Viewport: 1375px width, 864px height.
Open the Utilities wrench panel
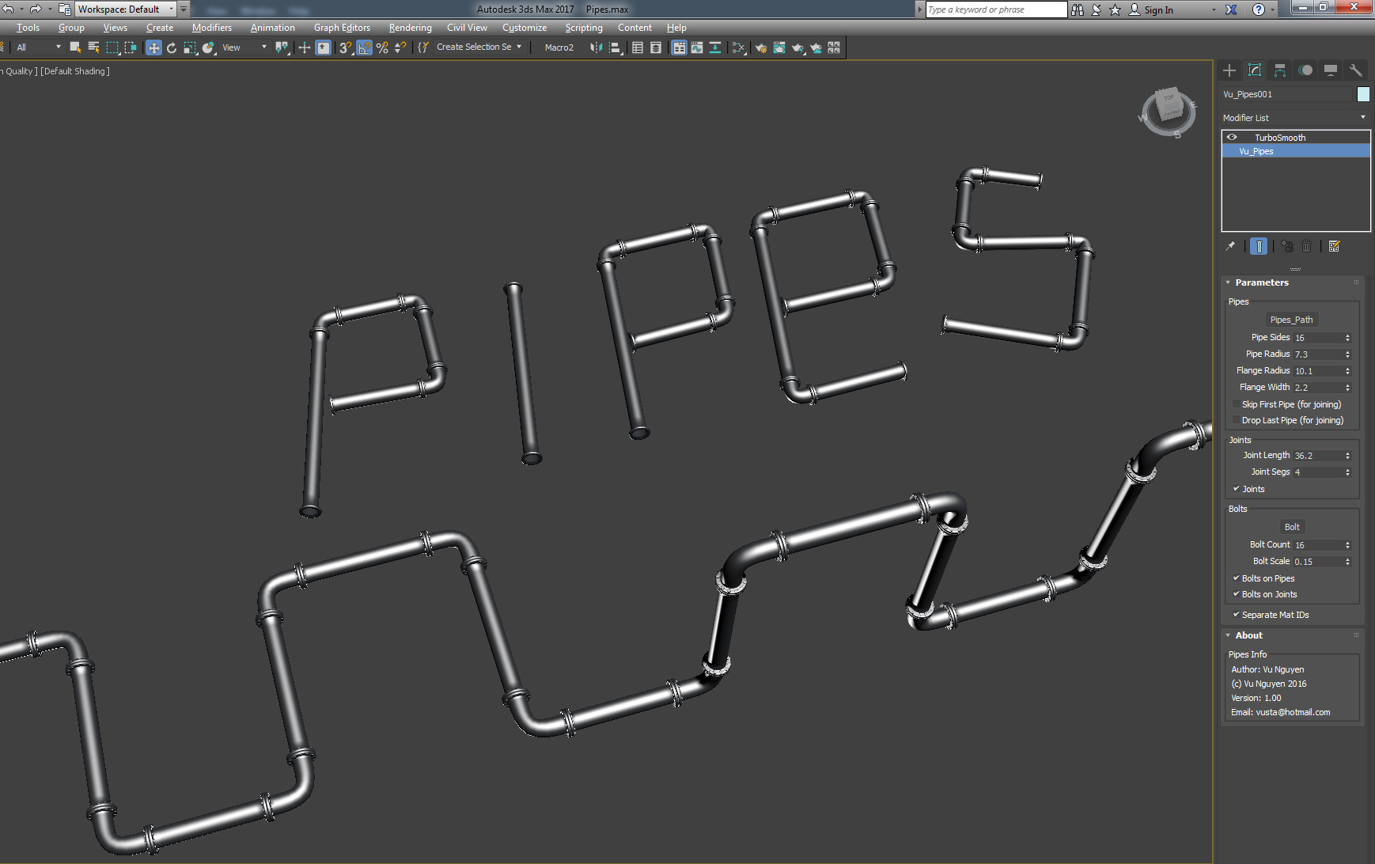(1355, 70)
